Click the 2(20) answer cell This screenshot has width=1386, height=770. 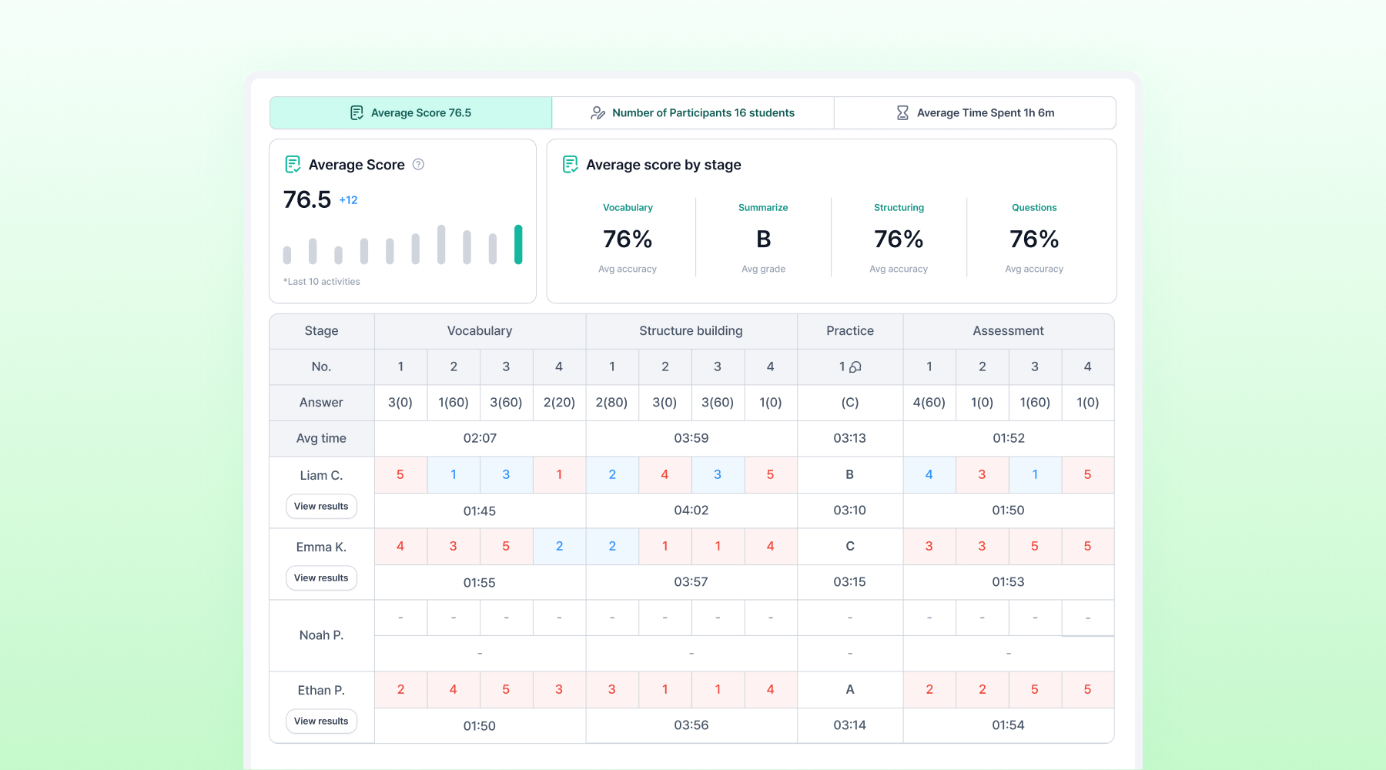[x=559, y=403]
